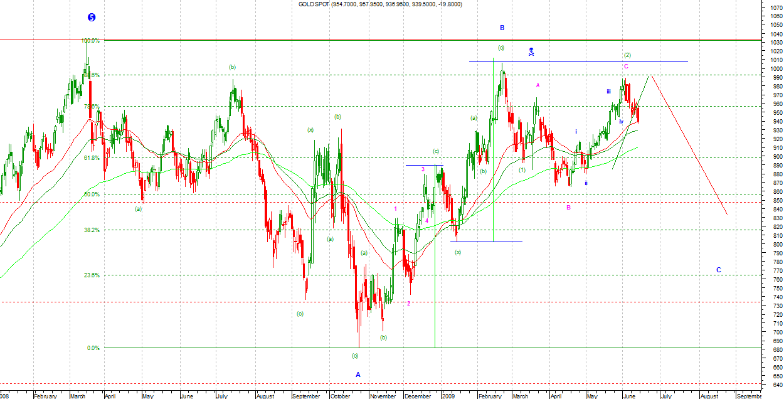The height and width of the screenshot is (399, 784).
Task: Select the 2009 year marker on time axis
Action: click(448, 396)
